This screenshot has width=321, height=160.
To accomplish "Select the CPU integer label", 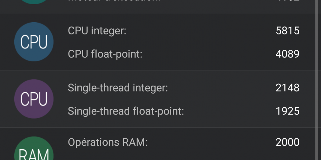I will (97, 31).
